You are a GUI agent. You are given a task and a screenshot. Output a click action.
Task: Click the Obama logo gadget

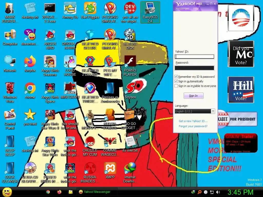point(241,18)
